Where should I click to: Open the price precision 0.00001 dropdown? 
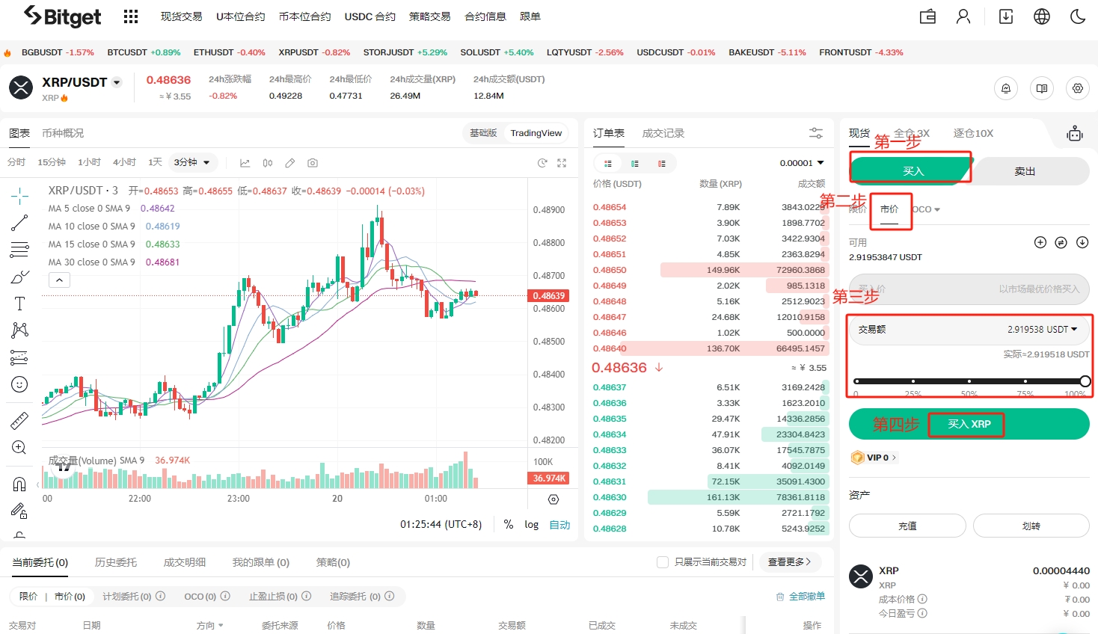802,163
